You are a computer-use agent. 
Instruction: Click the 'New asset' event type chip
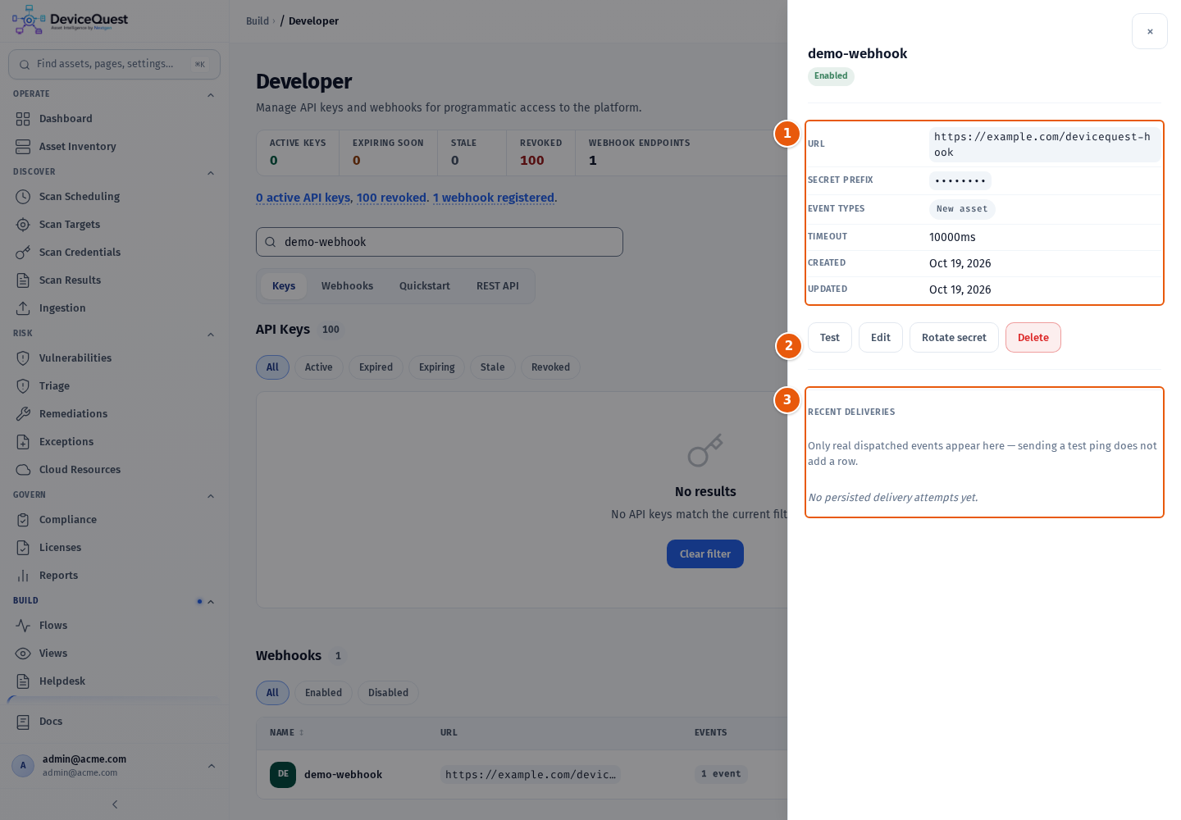pos(962,209)
